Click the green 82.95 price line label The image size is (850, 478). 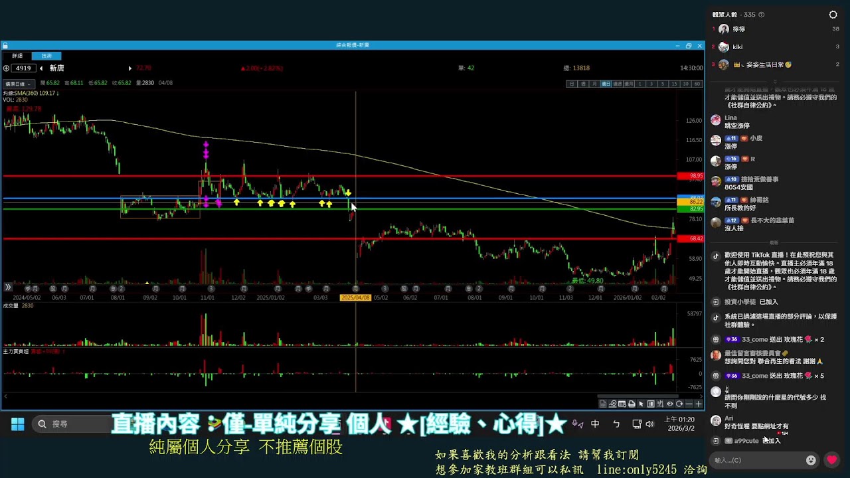(x=691, y=208)
